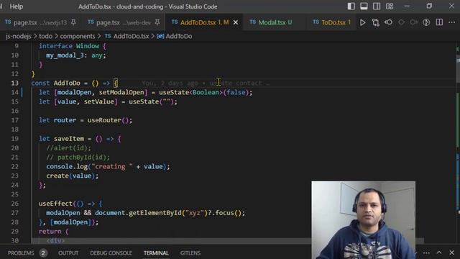Switch to page.tsx web-dev tab

(124, 22)
